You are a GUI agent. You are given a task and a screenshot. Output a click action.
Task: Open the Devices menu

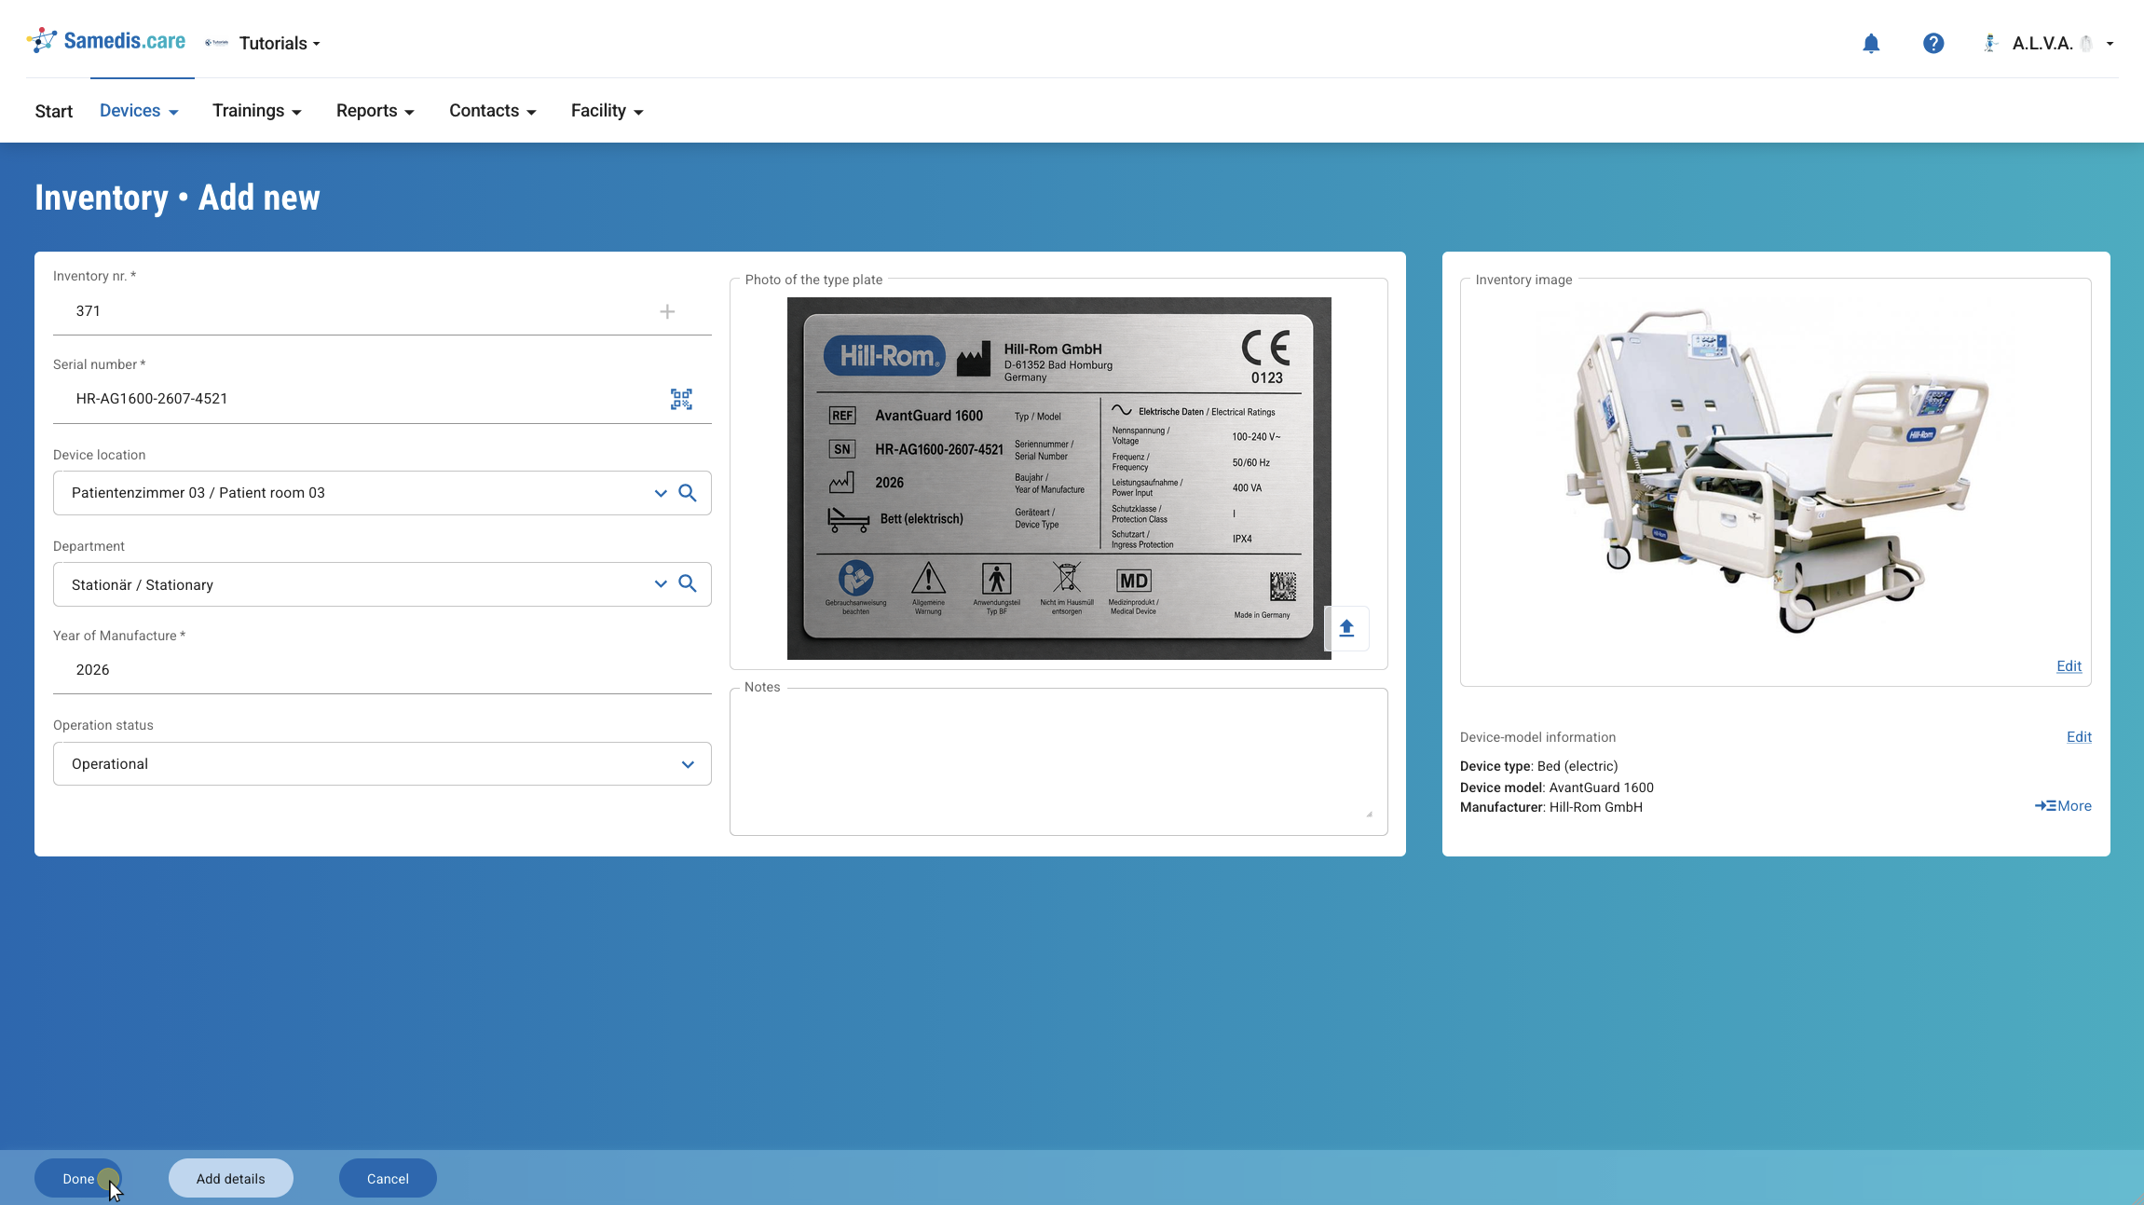pos(139,111)
